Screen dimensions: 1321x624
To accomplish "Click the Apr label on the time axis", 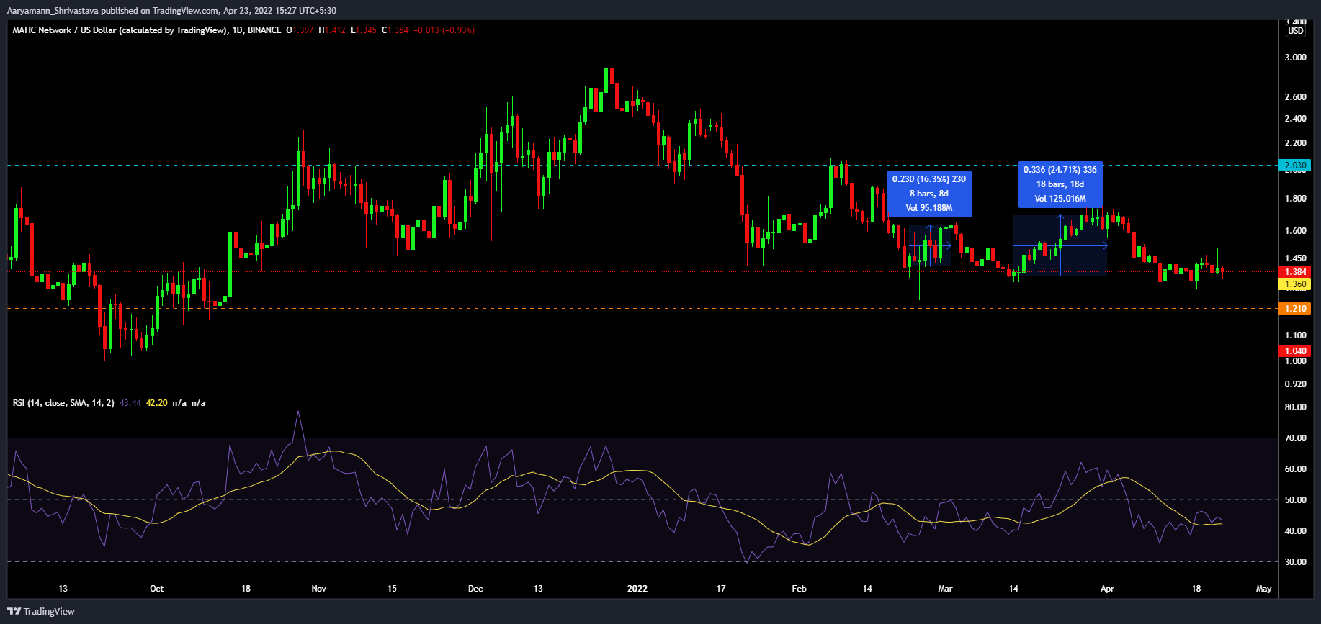I will click(x=1107, y=589).
